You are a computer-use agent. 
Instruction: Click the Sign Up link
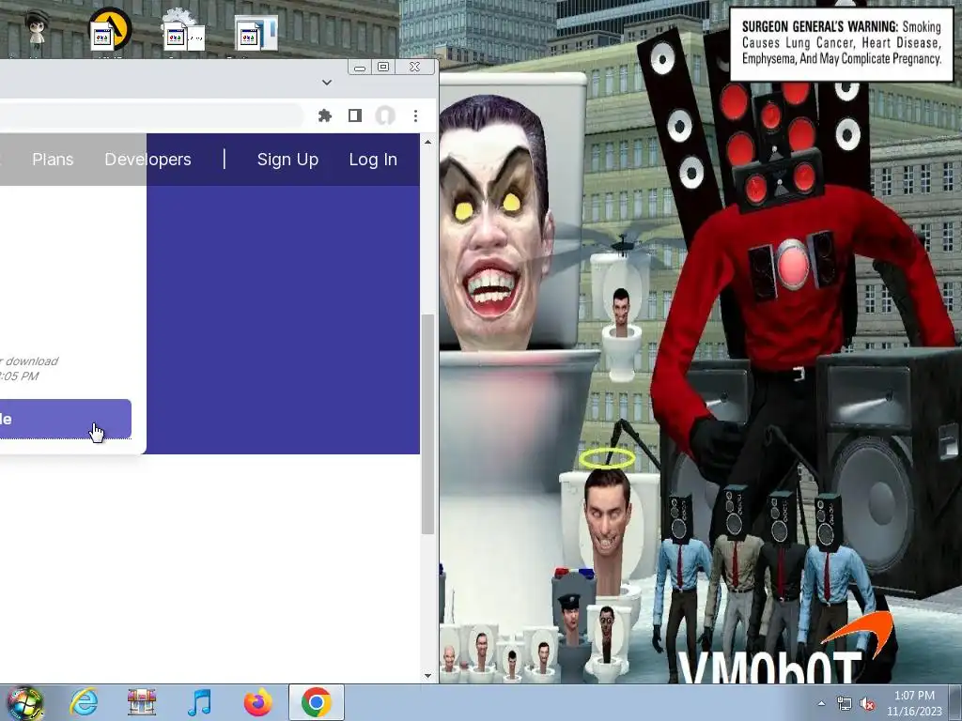(287, 160)
